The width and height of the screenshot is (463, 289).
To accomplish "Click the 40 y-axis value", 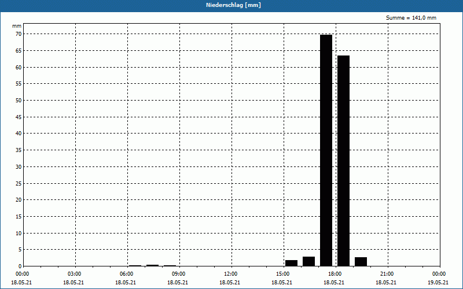I will pyautogui.click(x=19, y=134).
